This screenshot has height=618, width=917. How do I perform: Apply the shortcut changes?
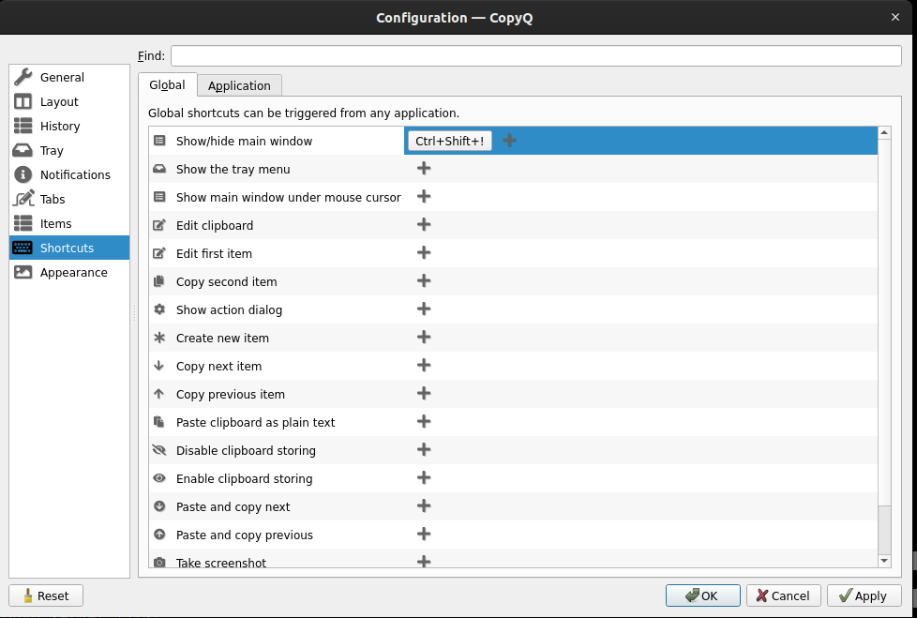pyautogui.click(x=864, y=595)
